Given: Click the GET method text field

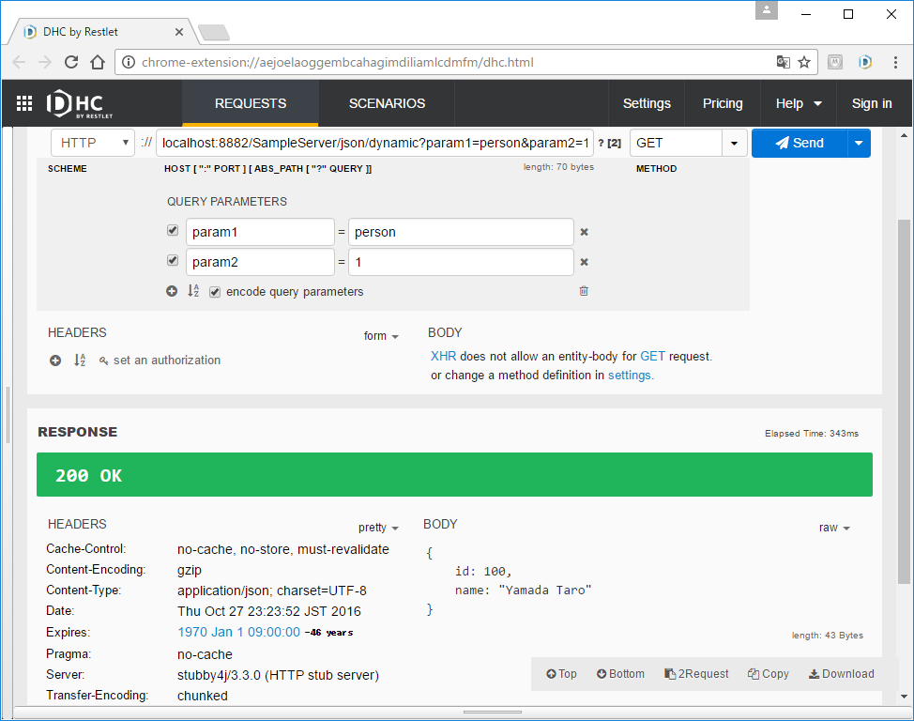Looking at the screenshot, I should [x=677, y=143].
